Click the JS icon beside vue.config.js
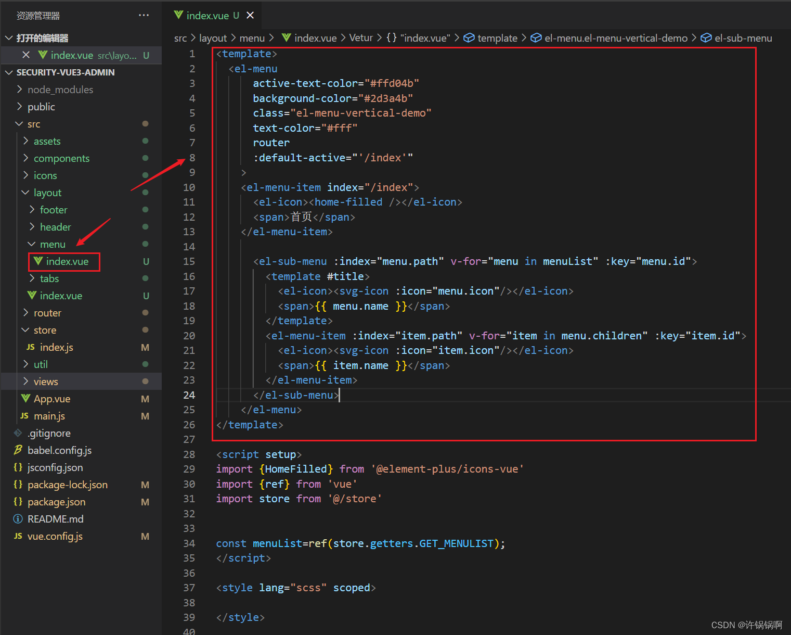 pyautogui.click(x=18, y=536)
